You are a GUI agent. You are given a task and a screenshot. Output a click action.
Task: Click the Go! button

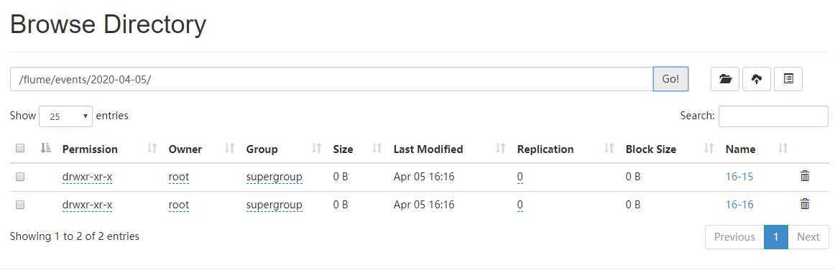[x=670, y=79]
